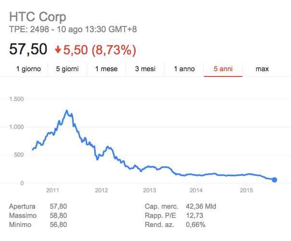Open the "1 mese" chart range
This screenshot has width=291, height=241.
point(106,69)
